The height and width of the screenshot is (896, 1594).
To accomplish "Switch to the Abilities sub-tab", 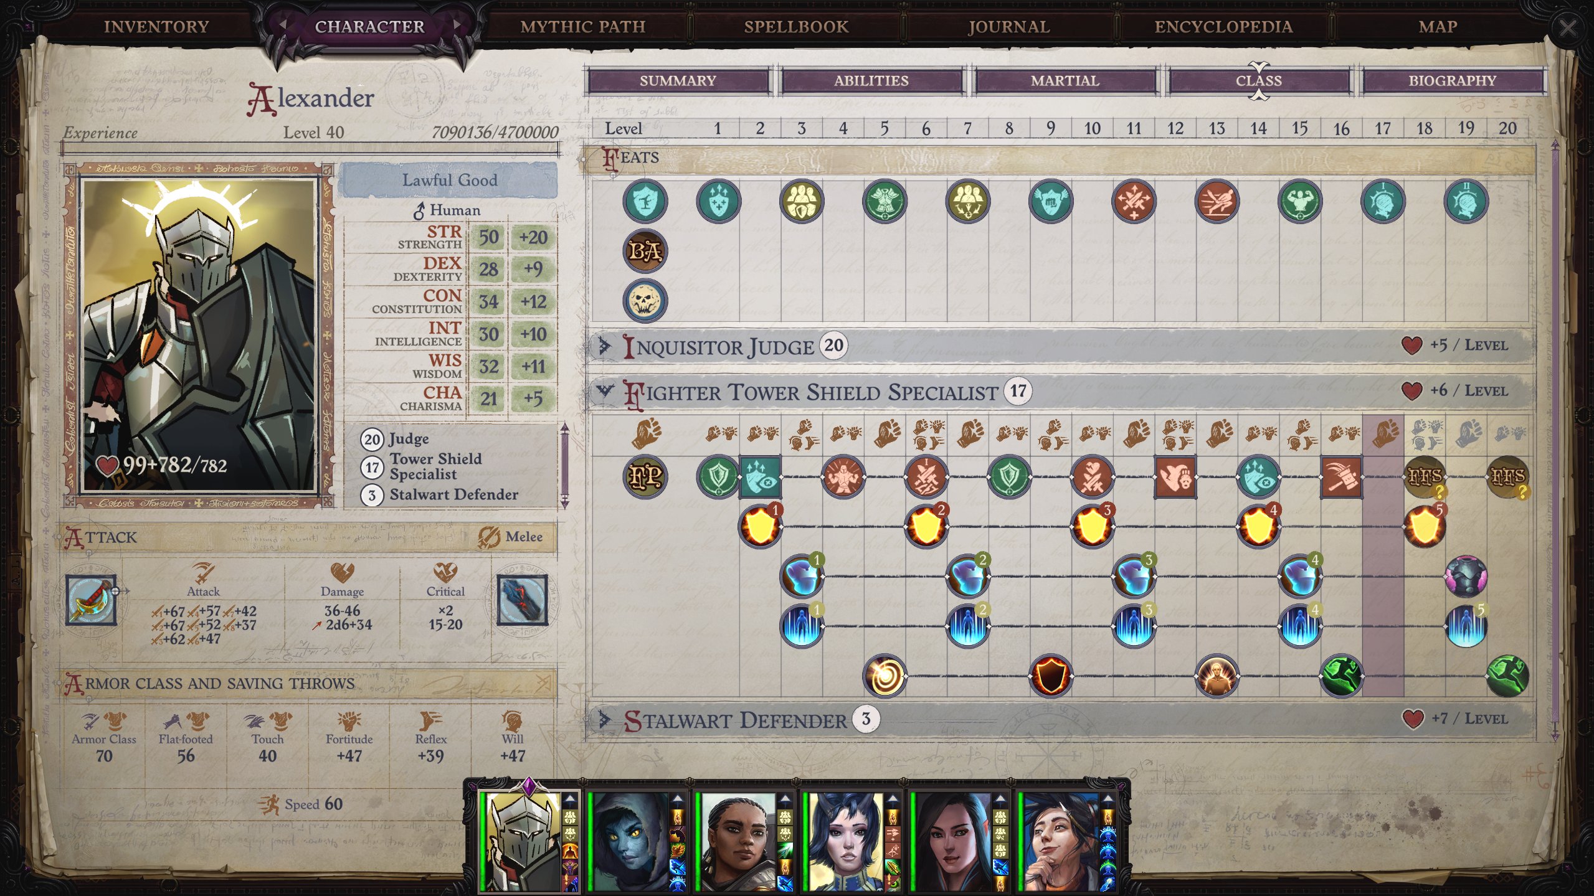I will 871,80.
